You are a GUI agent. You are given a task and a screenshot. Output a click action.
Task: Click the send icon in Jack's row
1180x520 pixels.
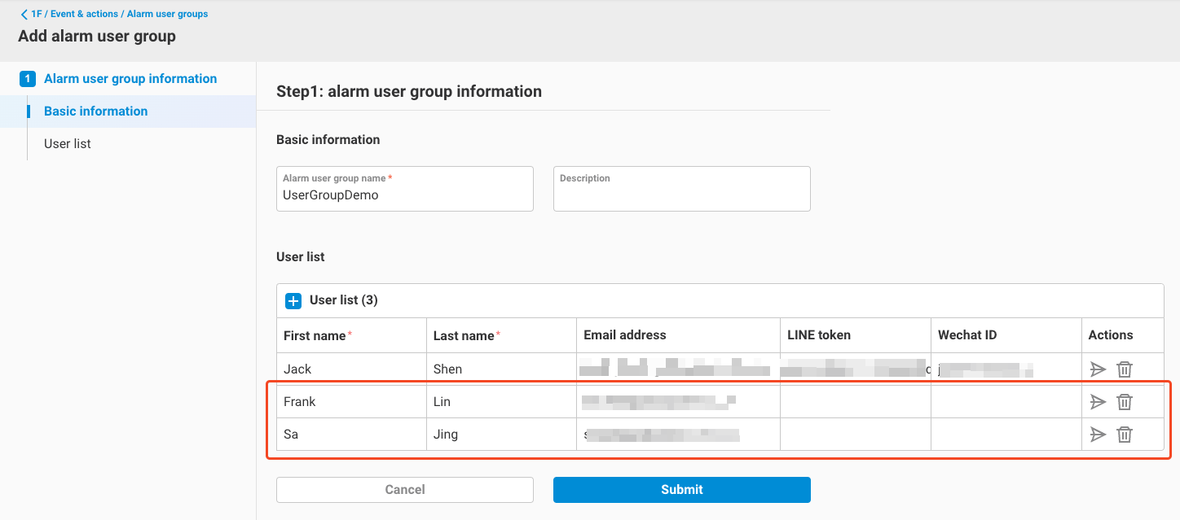[x=1098, y=369]
